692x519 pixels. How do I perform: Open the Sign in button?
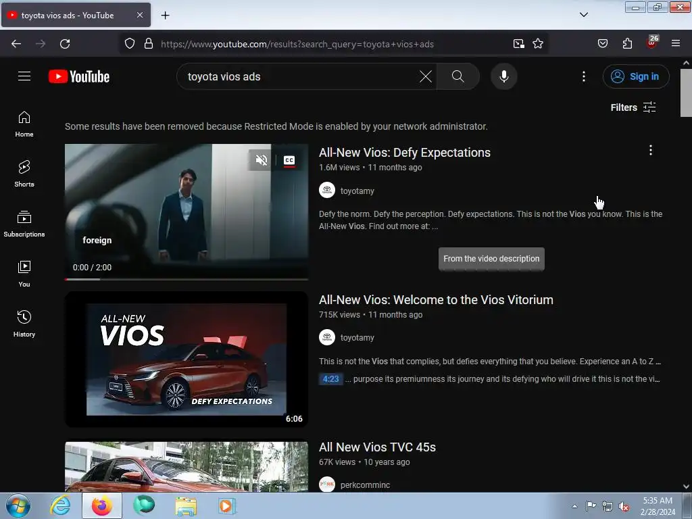click(636, 76)
